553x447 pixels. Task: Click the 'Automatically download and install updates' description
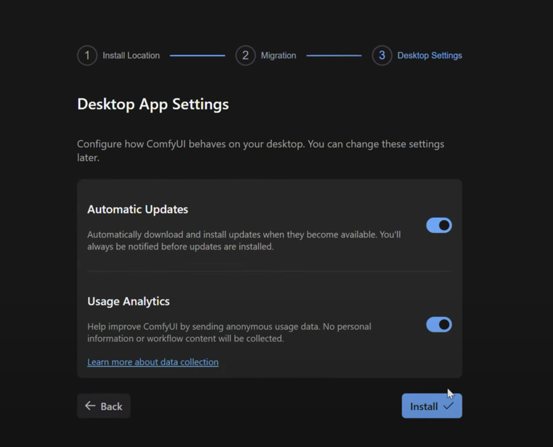tap(244, 241)
